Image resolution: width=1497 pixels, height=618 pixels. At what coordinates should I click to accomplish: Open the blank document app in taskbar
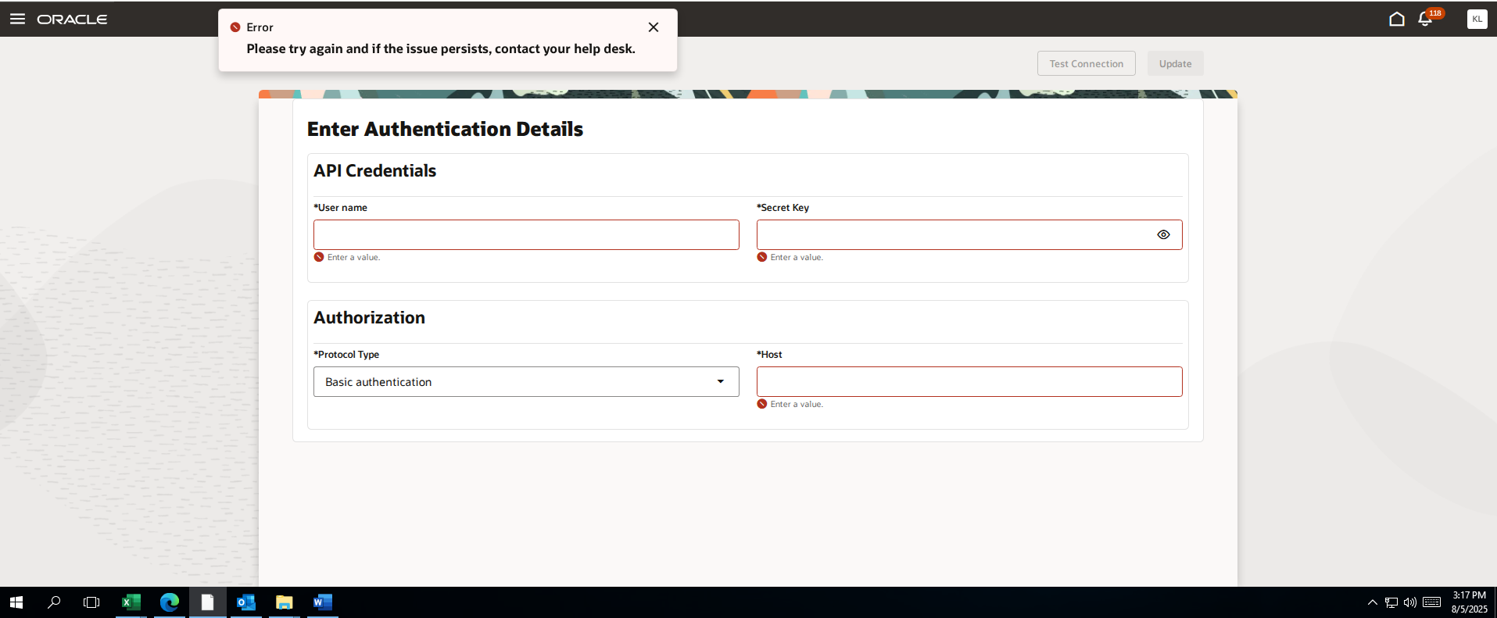click(x=207, y=602)
